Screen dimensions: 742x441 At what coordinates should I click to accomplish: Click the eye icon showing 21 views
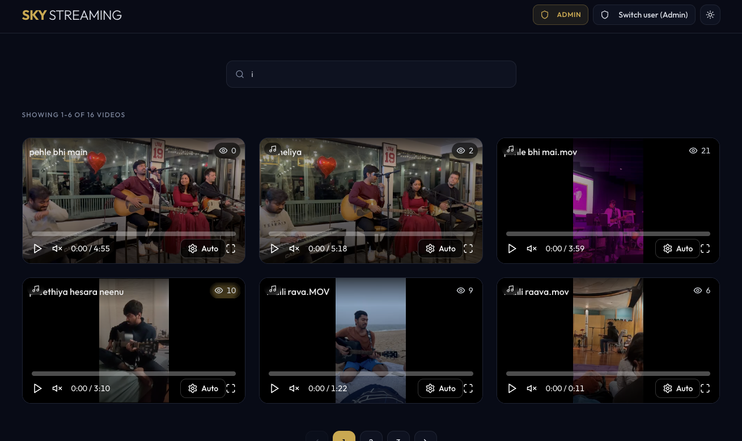[693, 151]
